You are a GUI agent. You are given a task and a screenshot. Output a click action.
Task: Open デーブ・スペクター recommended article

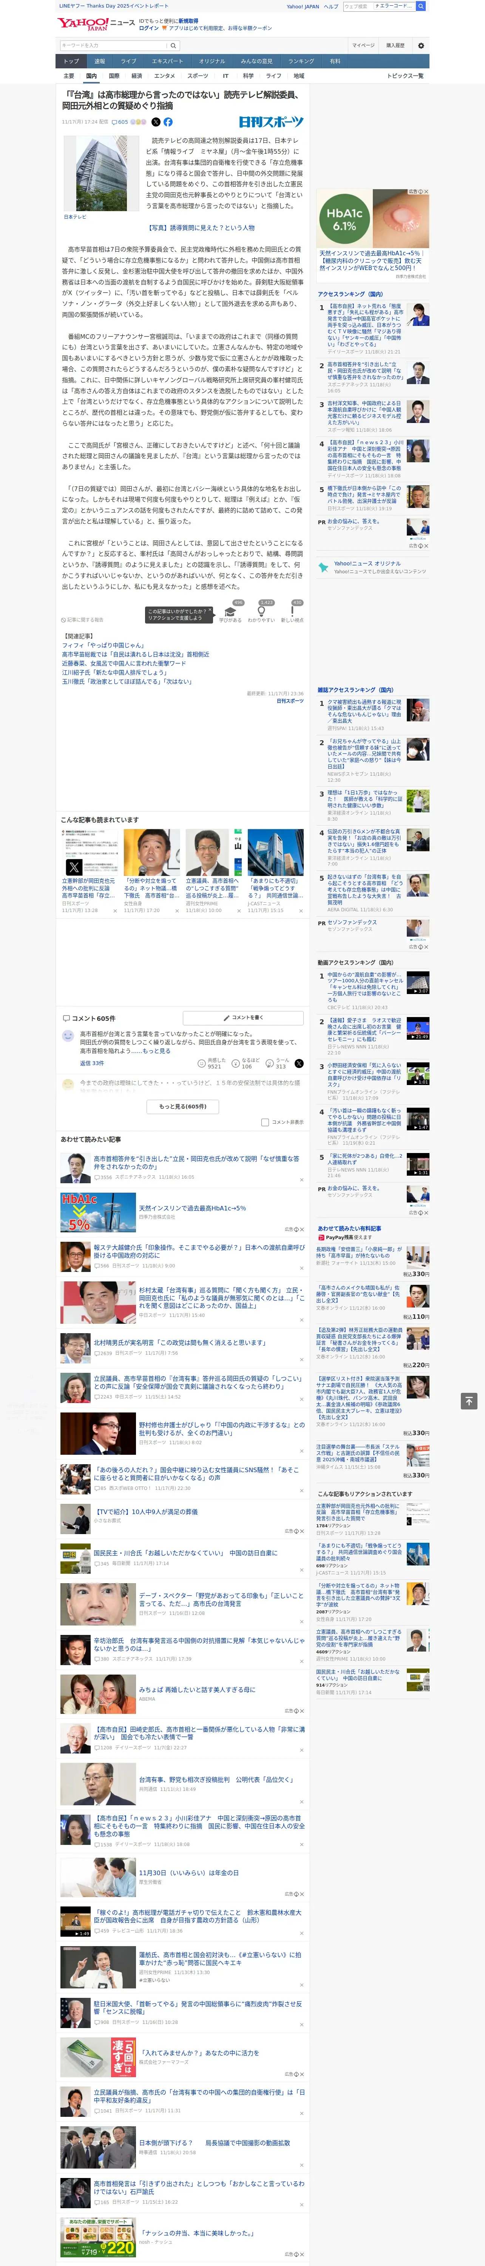tap(222, 1598)
